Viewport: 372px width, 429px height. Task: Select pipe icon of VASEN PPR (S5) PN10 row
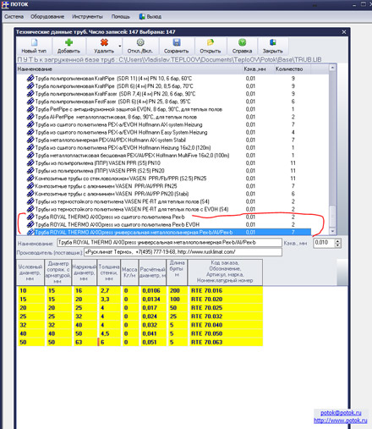(30, 163)
